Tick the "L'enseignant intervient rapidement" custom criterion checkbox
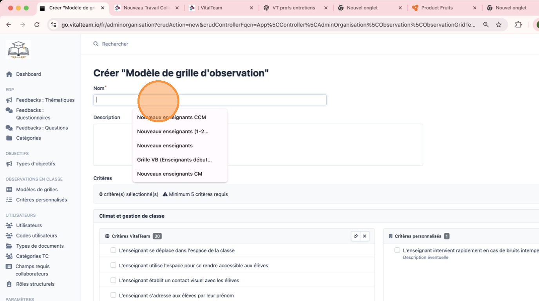Screen dimensions: 539x301 (x=397, y=250)
